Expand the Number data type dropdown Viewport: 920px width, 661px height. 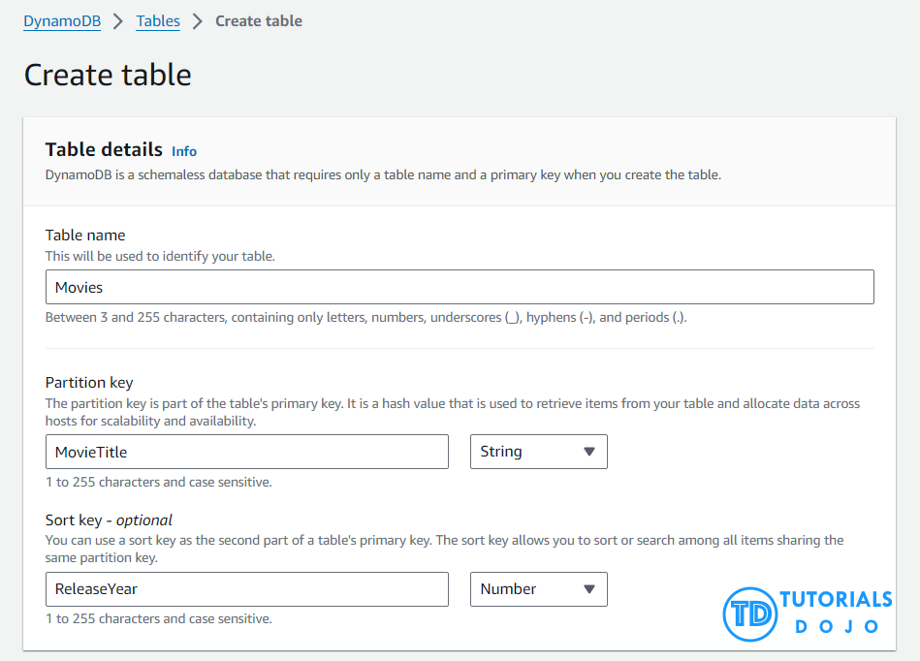pyautogui.click(x=538, y=589)
